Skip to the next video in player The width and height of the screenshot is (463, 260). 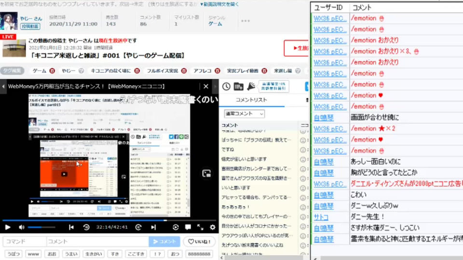point(153,227)
